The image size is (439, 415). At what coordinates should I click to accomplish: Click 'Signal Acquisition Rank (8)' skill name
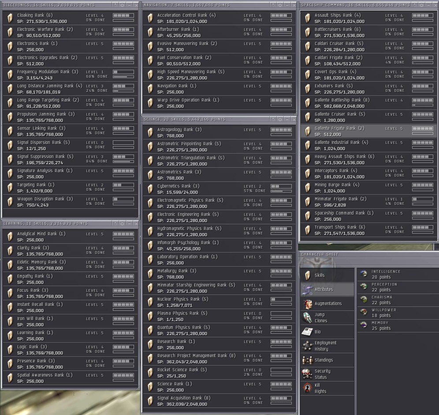click(184, 398)
